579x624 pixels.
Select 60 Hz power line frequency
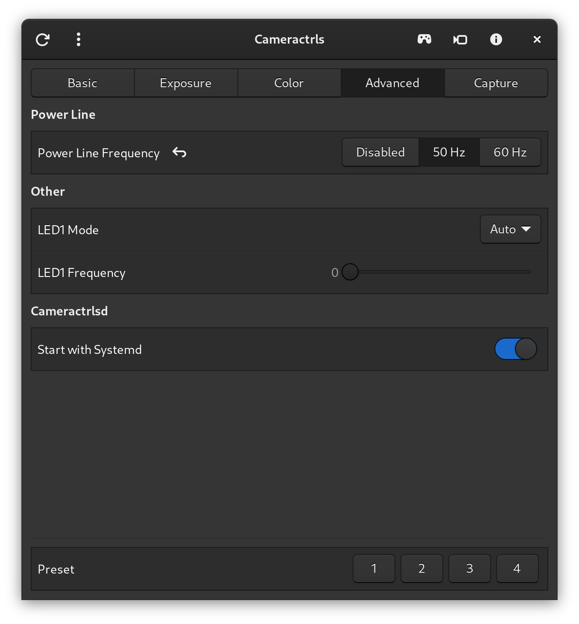[510, 152]
